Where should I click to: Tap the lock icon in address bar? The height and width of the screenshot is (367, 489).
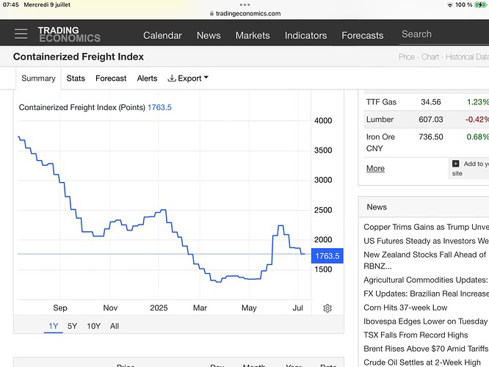click(211, 13)
